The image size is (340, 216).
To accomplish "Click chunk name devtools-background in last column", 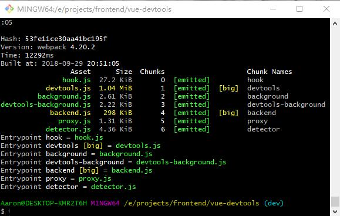I will (x=286, y=104).
